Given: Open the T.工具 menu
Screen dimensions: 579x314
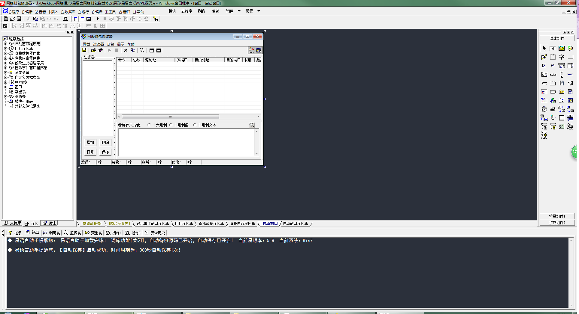Looking at the screenshot, I should (110, 12).
